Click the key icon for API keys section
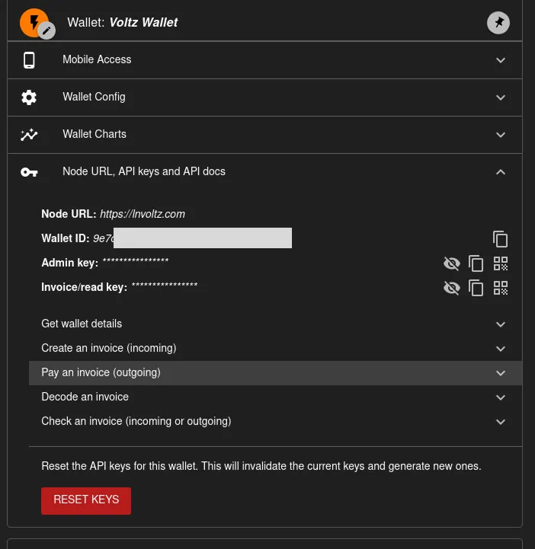The image size is (535, 549). click(29, 172)
